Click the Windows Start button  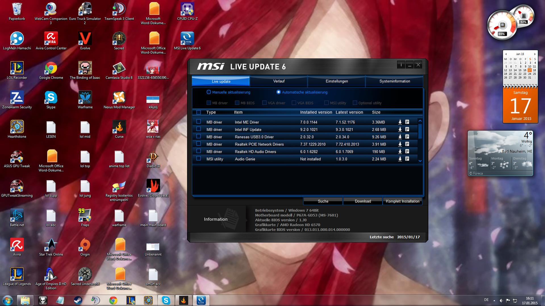[x=8, y=300]
